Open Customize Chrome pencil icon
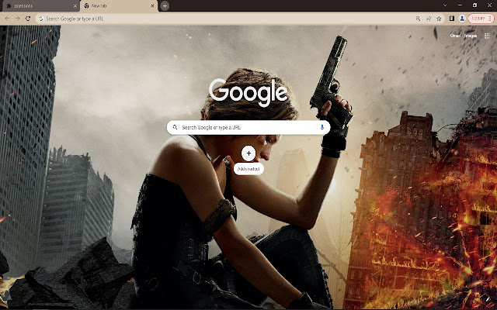Image resolution: width=497 pixels, height=310 pixels. [487, 299]
